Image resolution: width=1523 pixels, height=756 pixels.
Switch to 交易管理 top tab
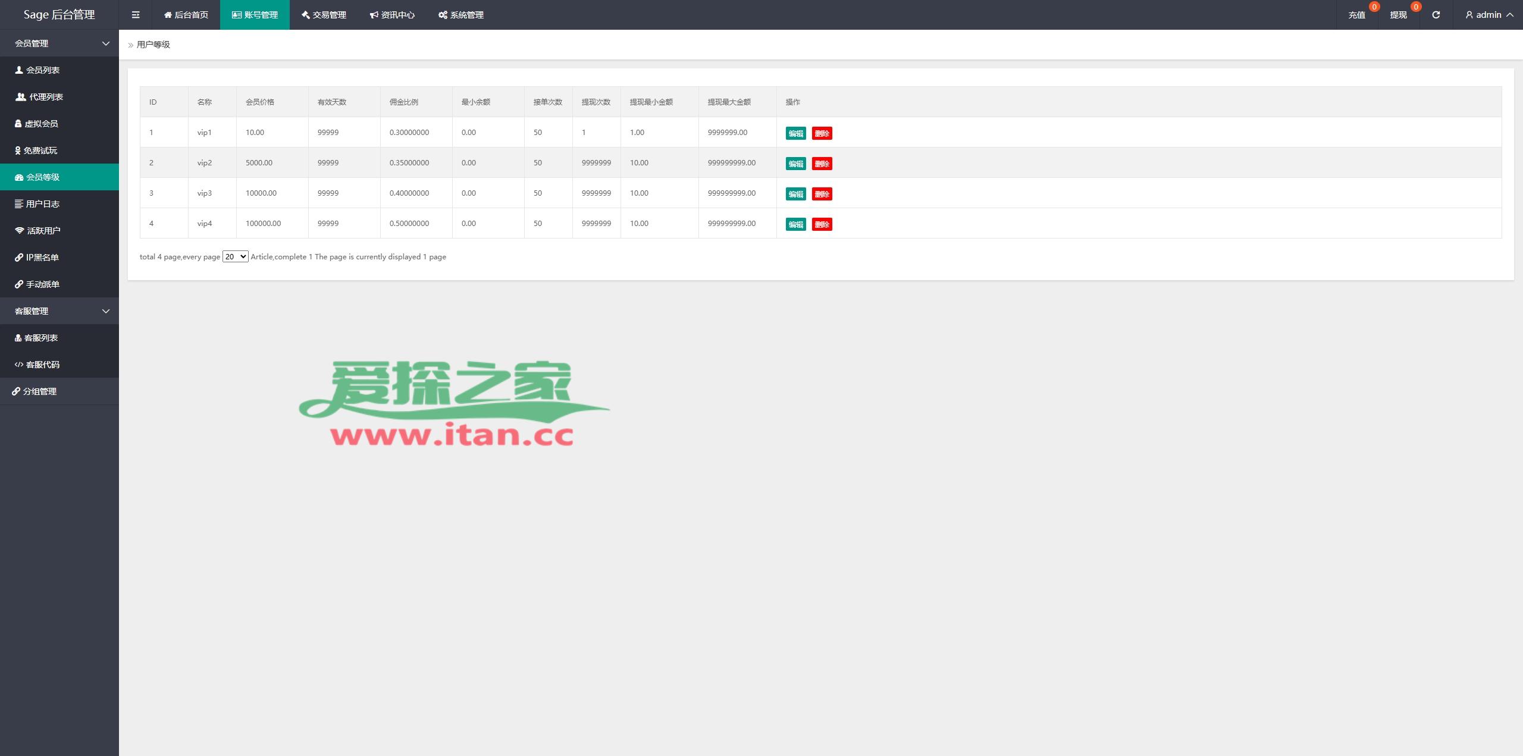pyautogui.click(x=324, y=15)
